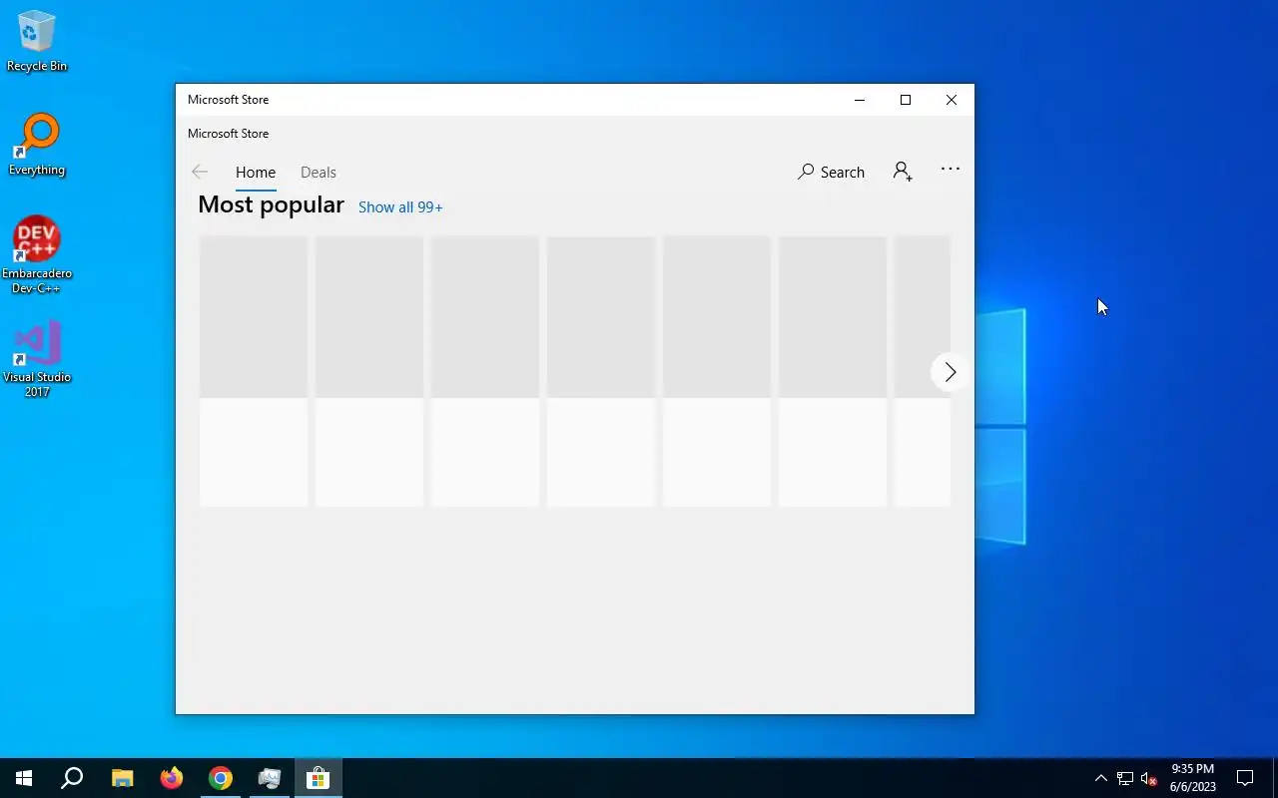1278x798 pixels.
Task: Show hidden system tray icons
Action: pos(1101,778)
